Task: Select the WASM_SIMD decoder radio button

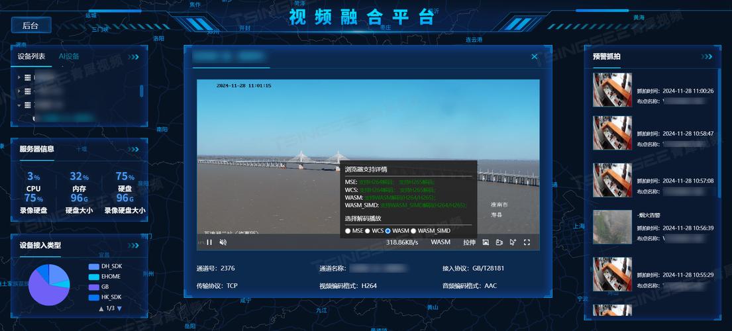Action: tap(413, 231)
